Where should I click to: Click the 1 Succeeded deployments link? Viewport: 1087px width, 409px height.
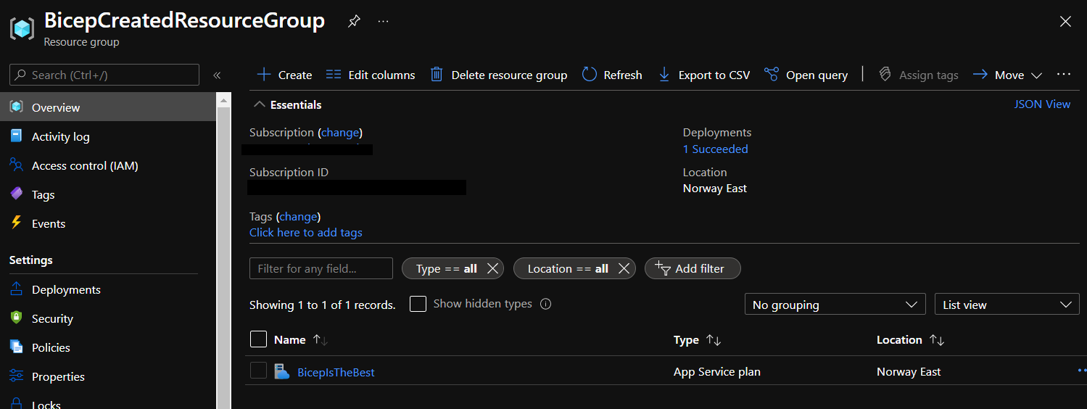point(715,149)
